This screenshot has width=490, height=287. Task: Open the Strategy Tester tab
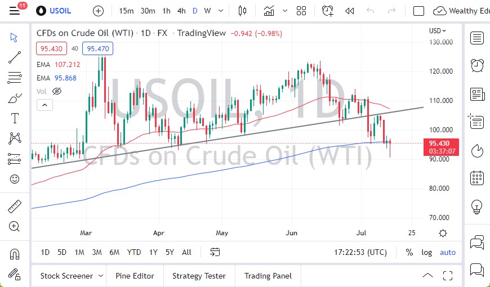199,276
